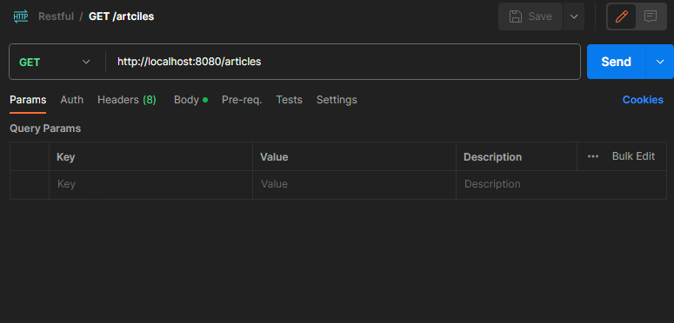Open the Cookies link
The height and width of the screenshot is (323, 674).
click(643, 100)
